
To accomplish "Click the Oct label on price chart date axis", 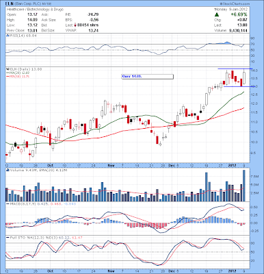I will click(50, 165).
